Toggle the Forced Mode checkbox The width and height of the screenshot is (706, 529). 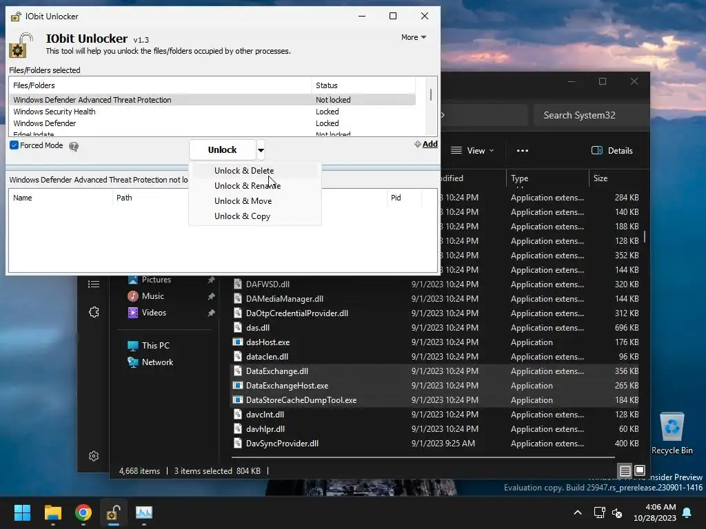pyautogui.click(x=14, y=145)
